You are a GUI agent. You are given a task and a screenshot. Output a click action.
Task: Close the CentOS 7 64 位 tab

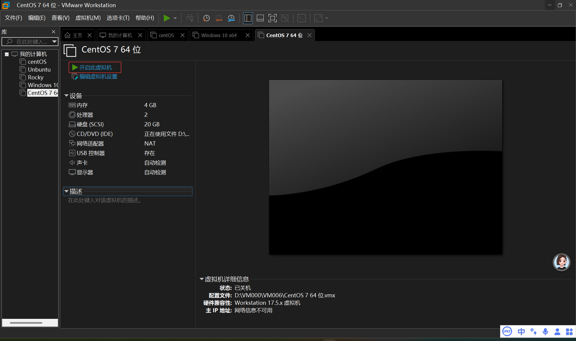[309, 35]
